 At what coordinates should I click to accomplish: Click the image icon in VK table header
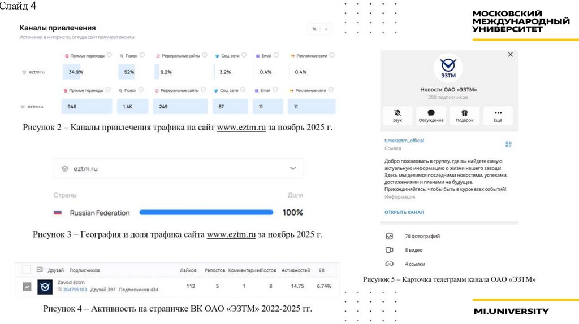point(40,270)
